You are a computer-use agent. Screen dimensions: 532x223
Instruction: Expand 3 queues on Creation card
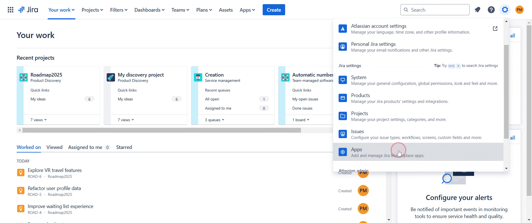point(215,120)
